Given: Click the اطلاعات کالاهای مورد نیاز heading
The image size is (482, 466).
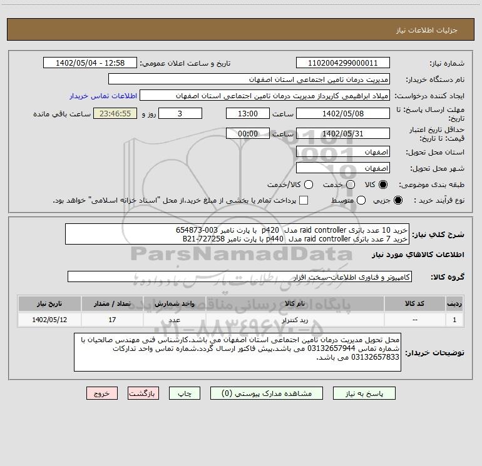Looking at the screenshot, I should (x=418, y=255).
